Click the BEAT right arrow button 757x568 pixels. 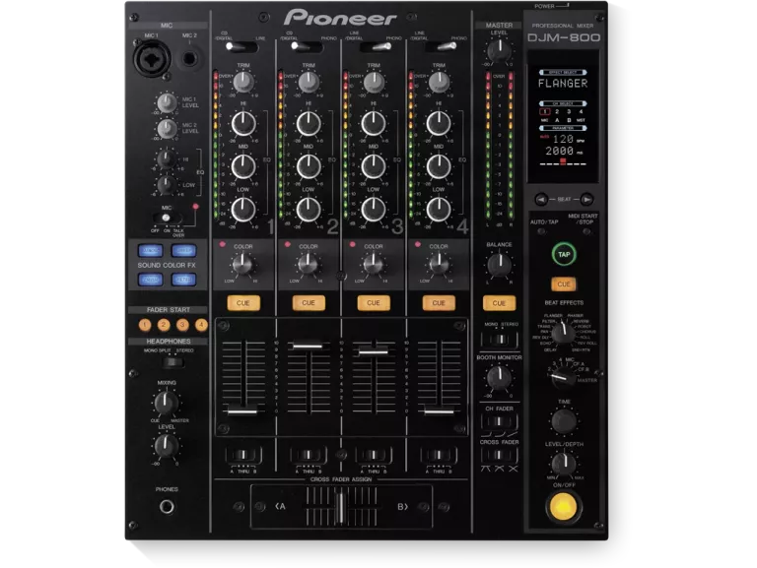click(x=586, y=199)
